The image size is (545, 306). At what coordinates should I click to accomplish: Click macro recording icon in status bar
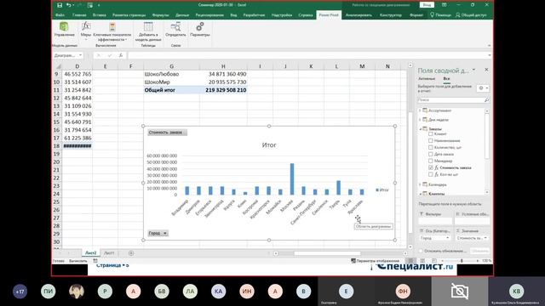[x=95, y=261]
